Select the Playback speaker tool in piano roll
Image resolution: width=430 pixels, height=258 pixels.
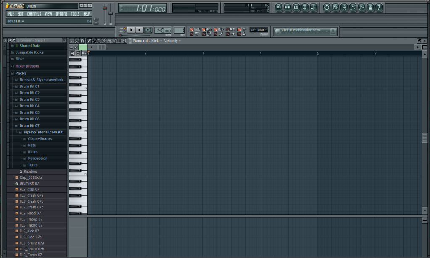tap(124, 41)
